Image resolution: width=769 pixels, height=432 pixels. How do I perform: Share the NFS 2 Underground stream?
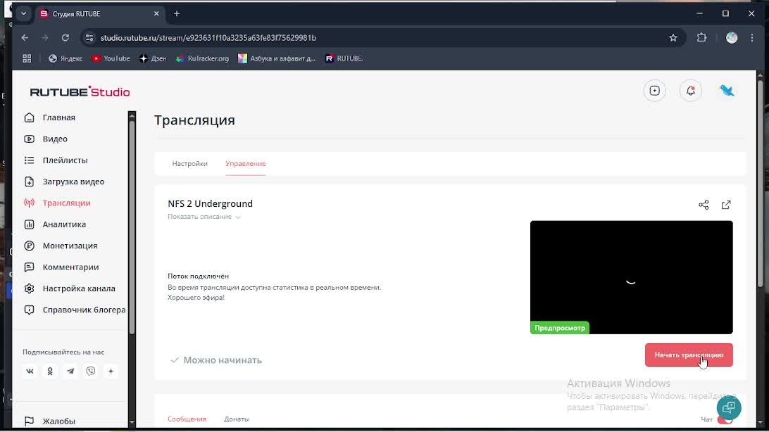coord(704,205)
